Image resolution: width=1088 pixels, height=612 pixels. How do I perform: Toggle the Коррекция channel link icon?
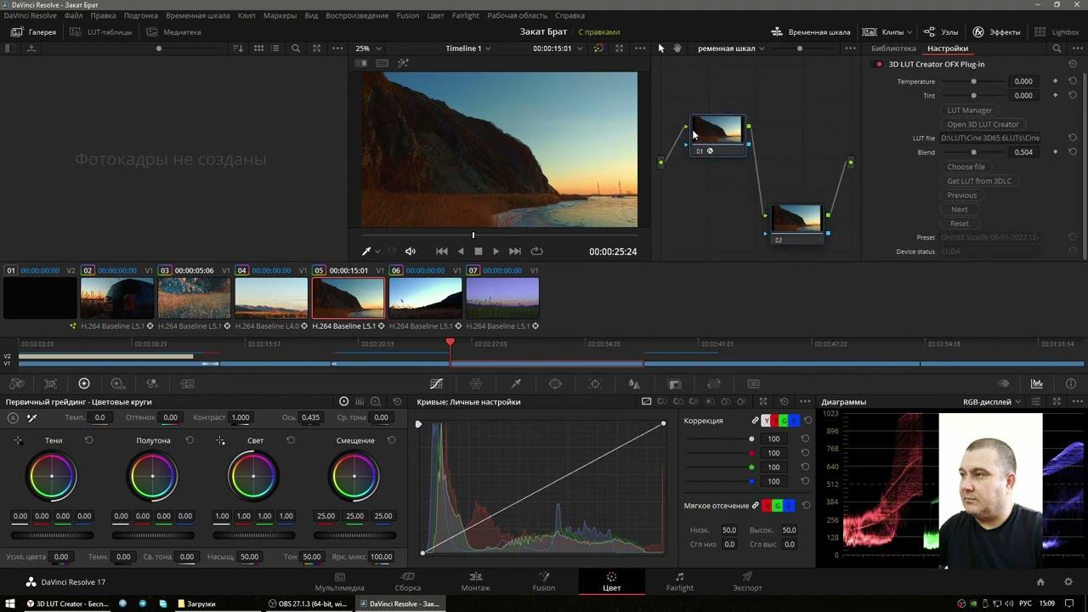pyautogui.click(x=755, y=421)
